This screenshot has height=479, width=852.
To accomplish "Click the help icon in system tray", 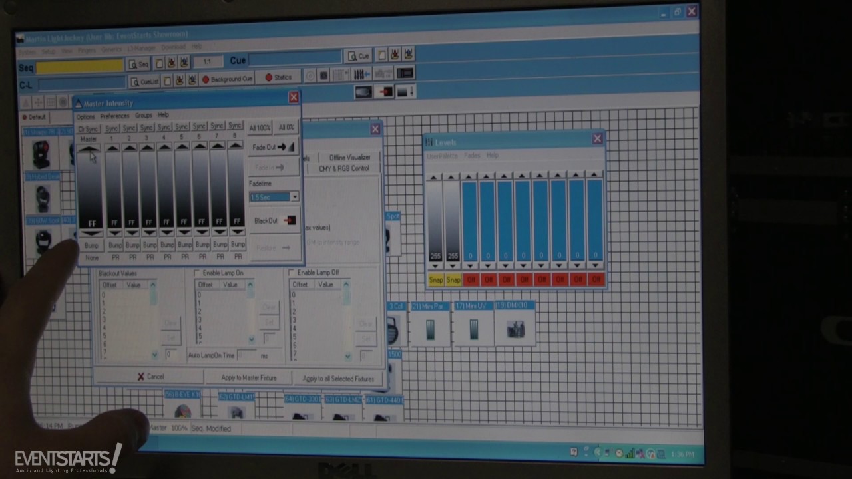I will 574,452.
